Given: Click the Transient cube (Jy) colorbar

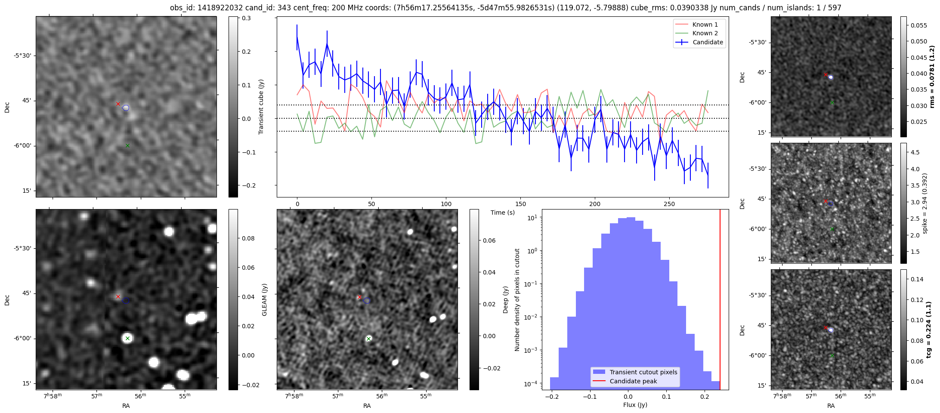Looking at the screenshot, I should point(233,107).
